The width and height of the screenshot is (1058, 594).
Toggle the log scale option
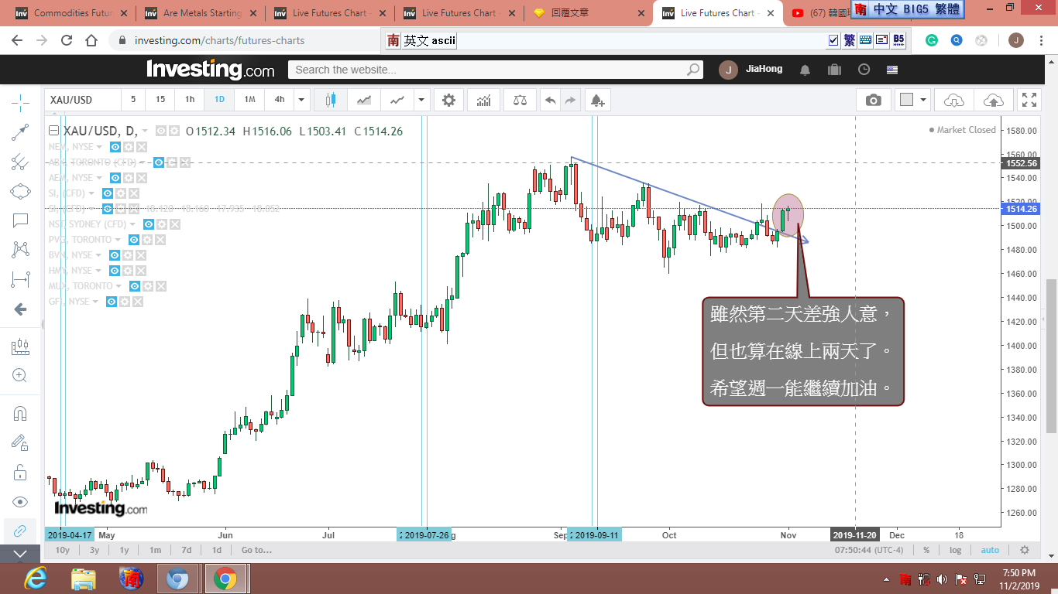[x=955, y=550]
